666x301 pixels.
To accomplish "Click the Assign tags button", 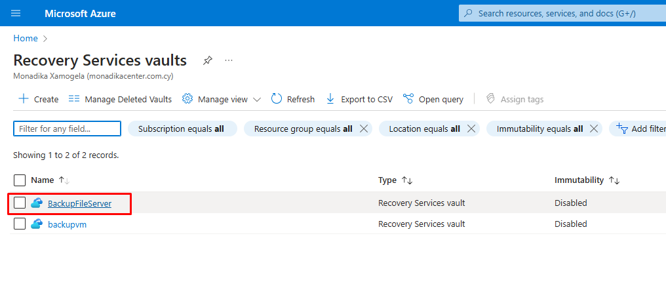I will (x=515, y=99).
